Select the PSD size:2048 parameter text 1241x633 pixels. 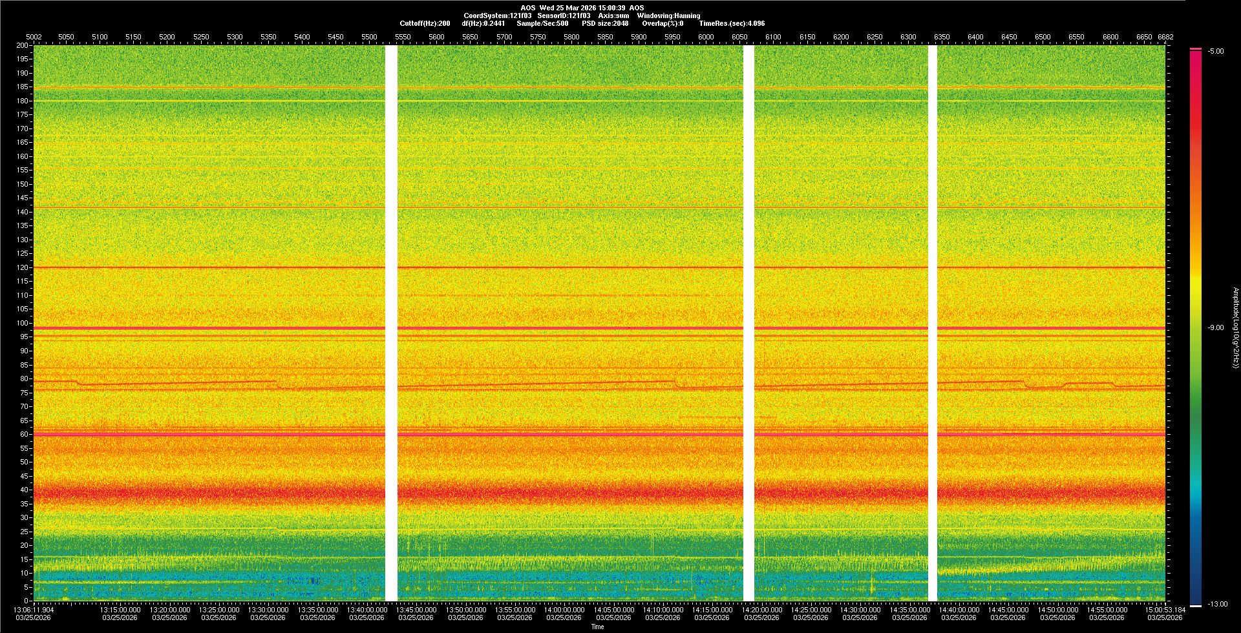coord(605,23)
